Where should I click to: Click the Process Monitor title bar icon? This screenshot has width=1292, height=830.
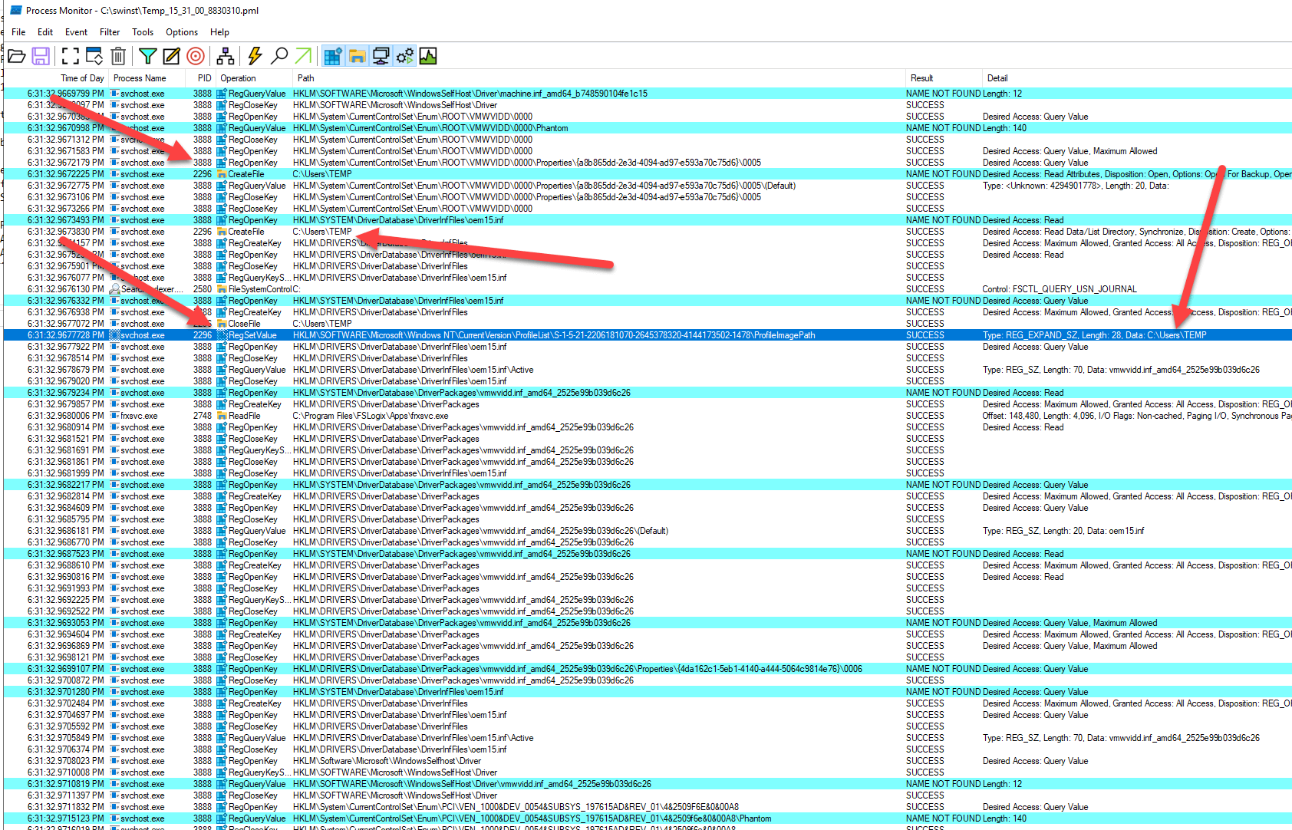point(15,11)
